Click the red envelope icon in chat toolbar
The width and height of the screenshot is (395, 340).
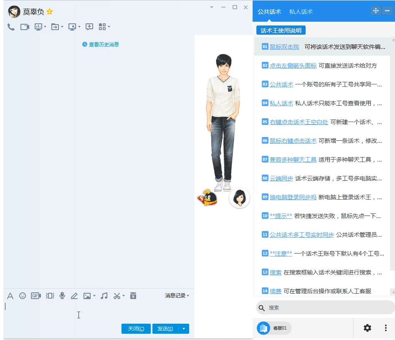pyautogui.click(x=133, y=296)
